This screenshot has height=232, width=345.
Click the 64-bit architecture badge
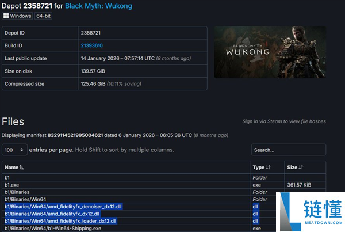(x=43, y=16)
